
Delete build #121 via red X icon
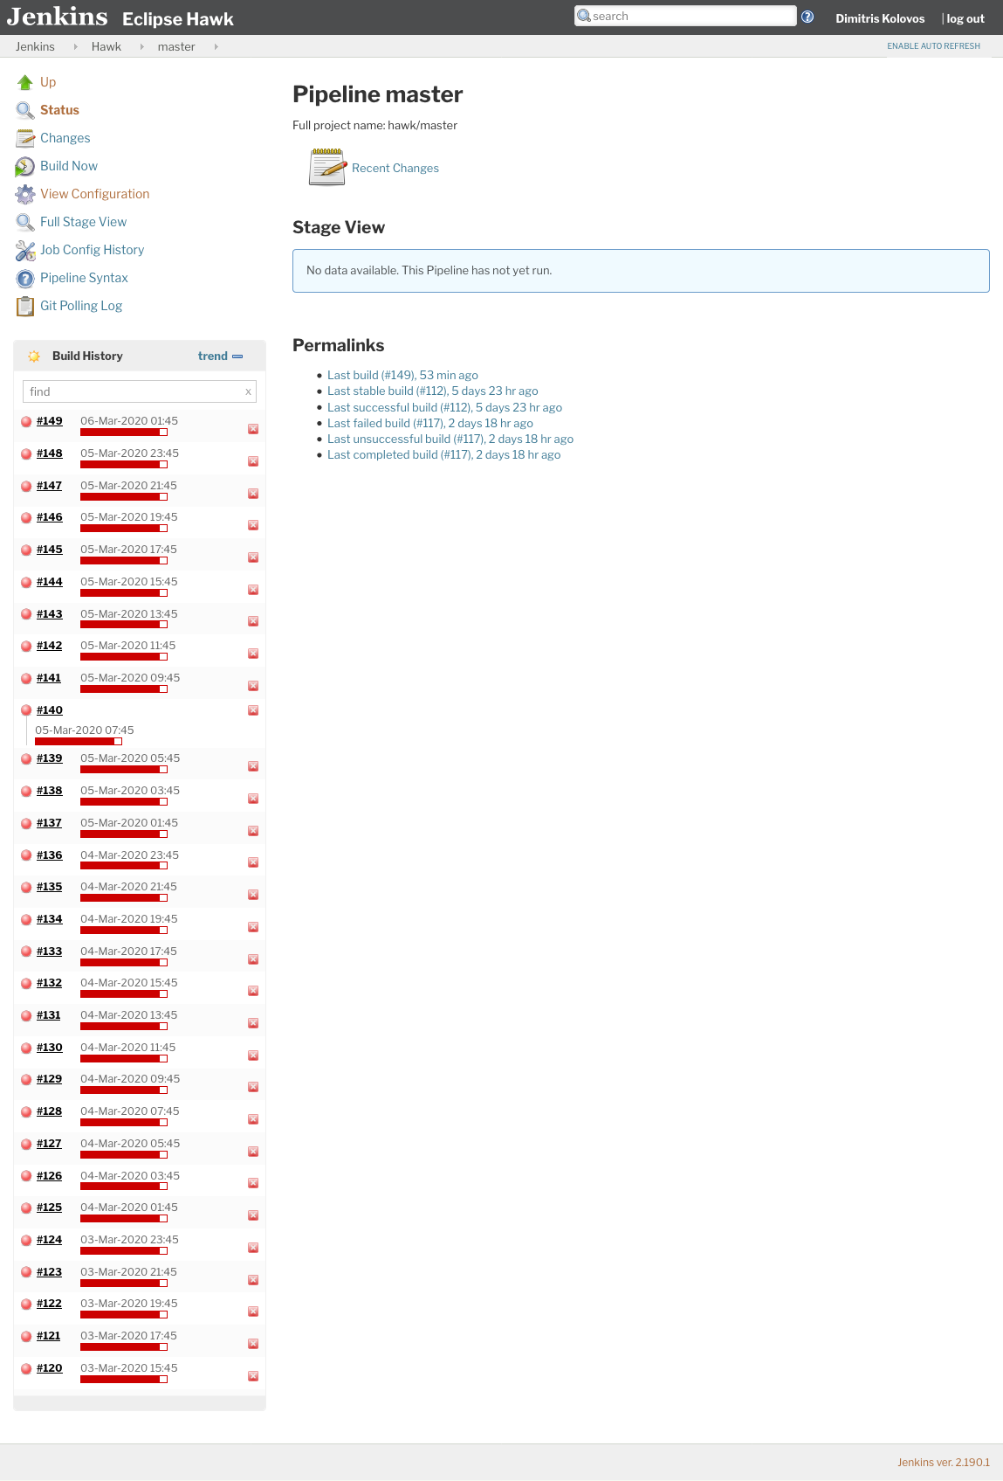[x=253, y=1344]
